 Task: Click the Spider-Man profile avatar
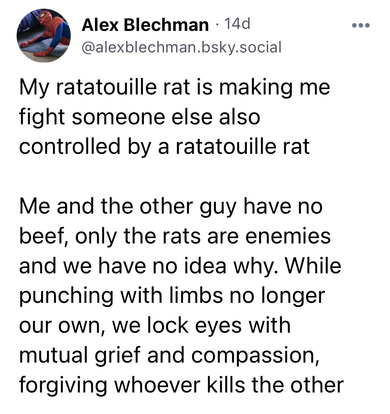click(44, 35)
